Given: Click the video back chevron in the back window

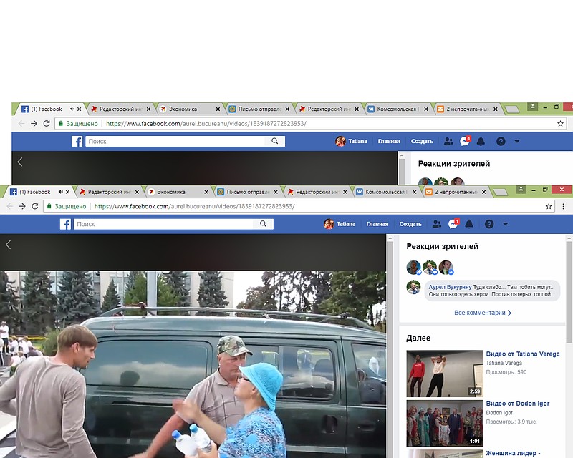Looking at the screenshot, I should tap(20, 162).
